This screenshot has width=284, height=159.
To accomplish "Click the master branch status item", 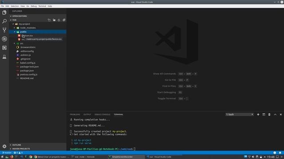I will coord(7,153).
